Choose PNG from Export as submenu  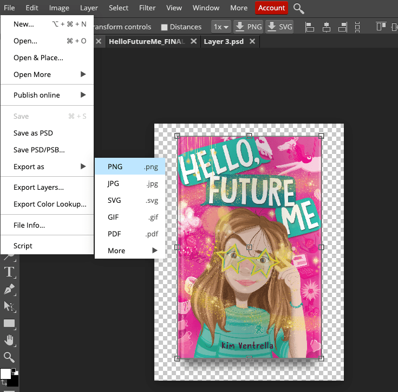(x=130, y=167)
